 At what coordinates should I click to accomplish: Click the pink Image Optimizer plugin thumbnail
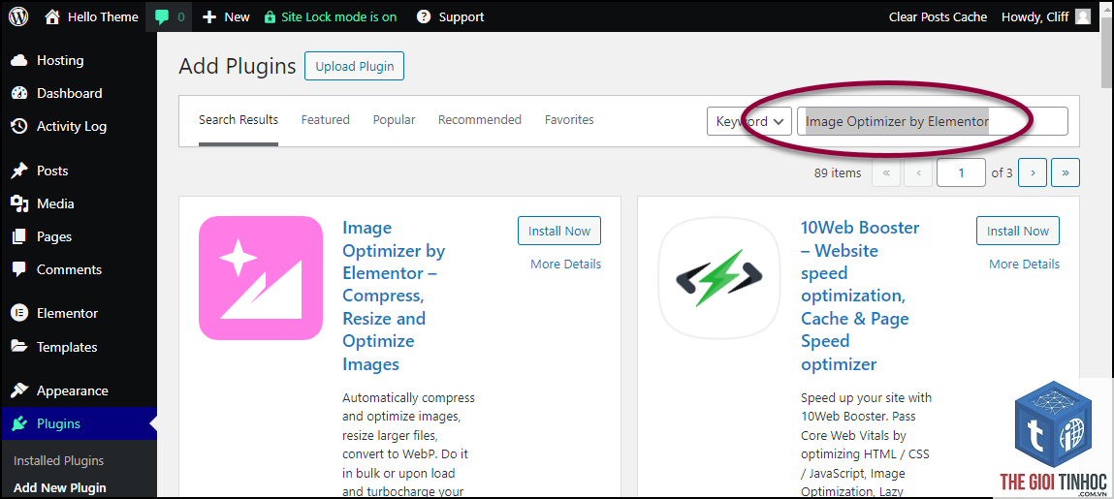coord(261,277)
